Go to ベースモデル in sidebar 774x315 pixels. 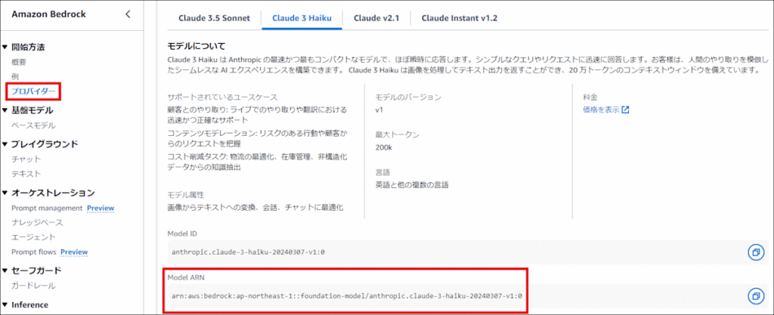tap(33, 125)
